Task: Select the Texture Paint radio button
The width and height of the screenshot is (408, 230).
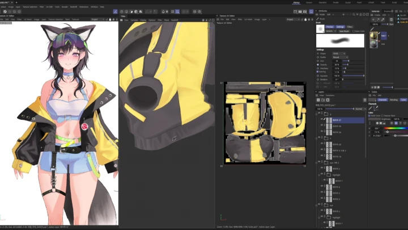Action: pyautogui.click(x=382, y=115)
